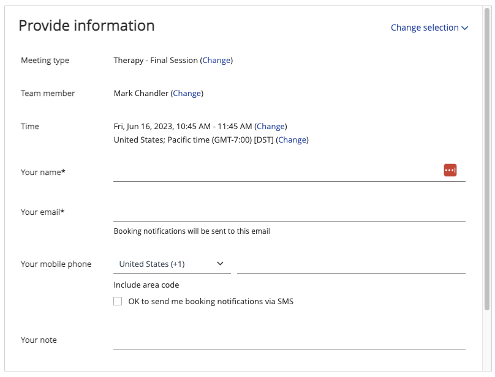The width and height of the screenshot is (495, 377).
Task: Change the Therapy - Final Session meeting type
Action: point(216,60)
